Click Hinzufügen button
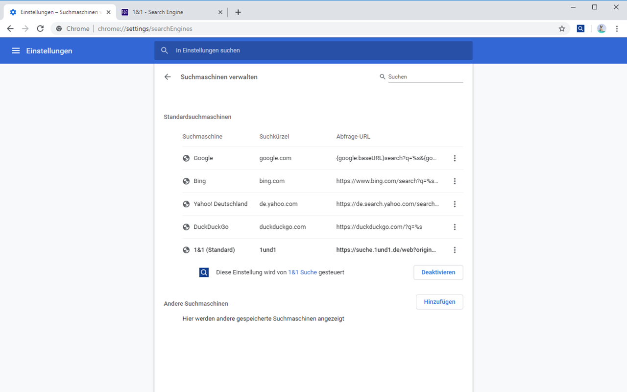The width and height of the screenshot is (627, 392). [x=439, y=302]
